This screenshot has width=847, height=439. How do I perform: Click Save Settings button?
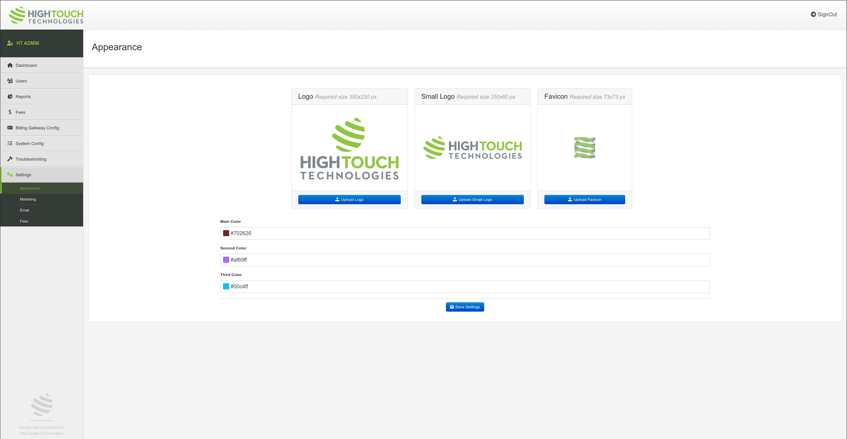pyautogui.click(x=465, y=307)
